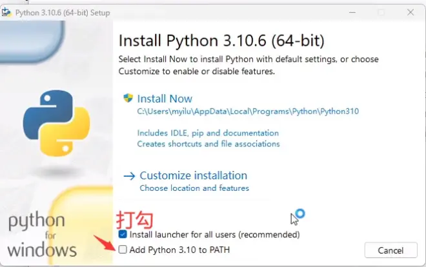426x267 pixels.
Task: Close the Python setup window
Action: [411, 12]
